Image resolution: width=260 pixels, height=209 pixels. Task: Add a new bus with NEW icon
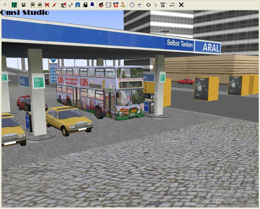click(x=33, y=5)
